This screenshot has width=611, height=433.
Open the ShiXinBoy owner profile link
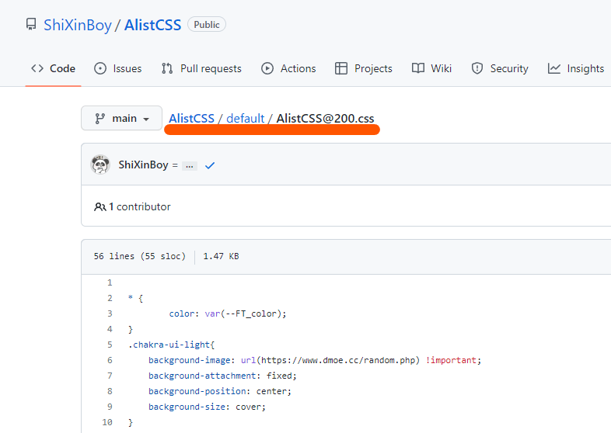[77, 25]
